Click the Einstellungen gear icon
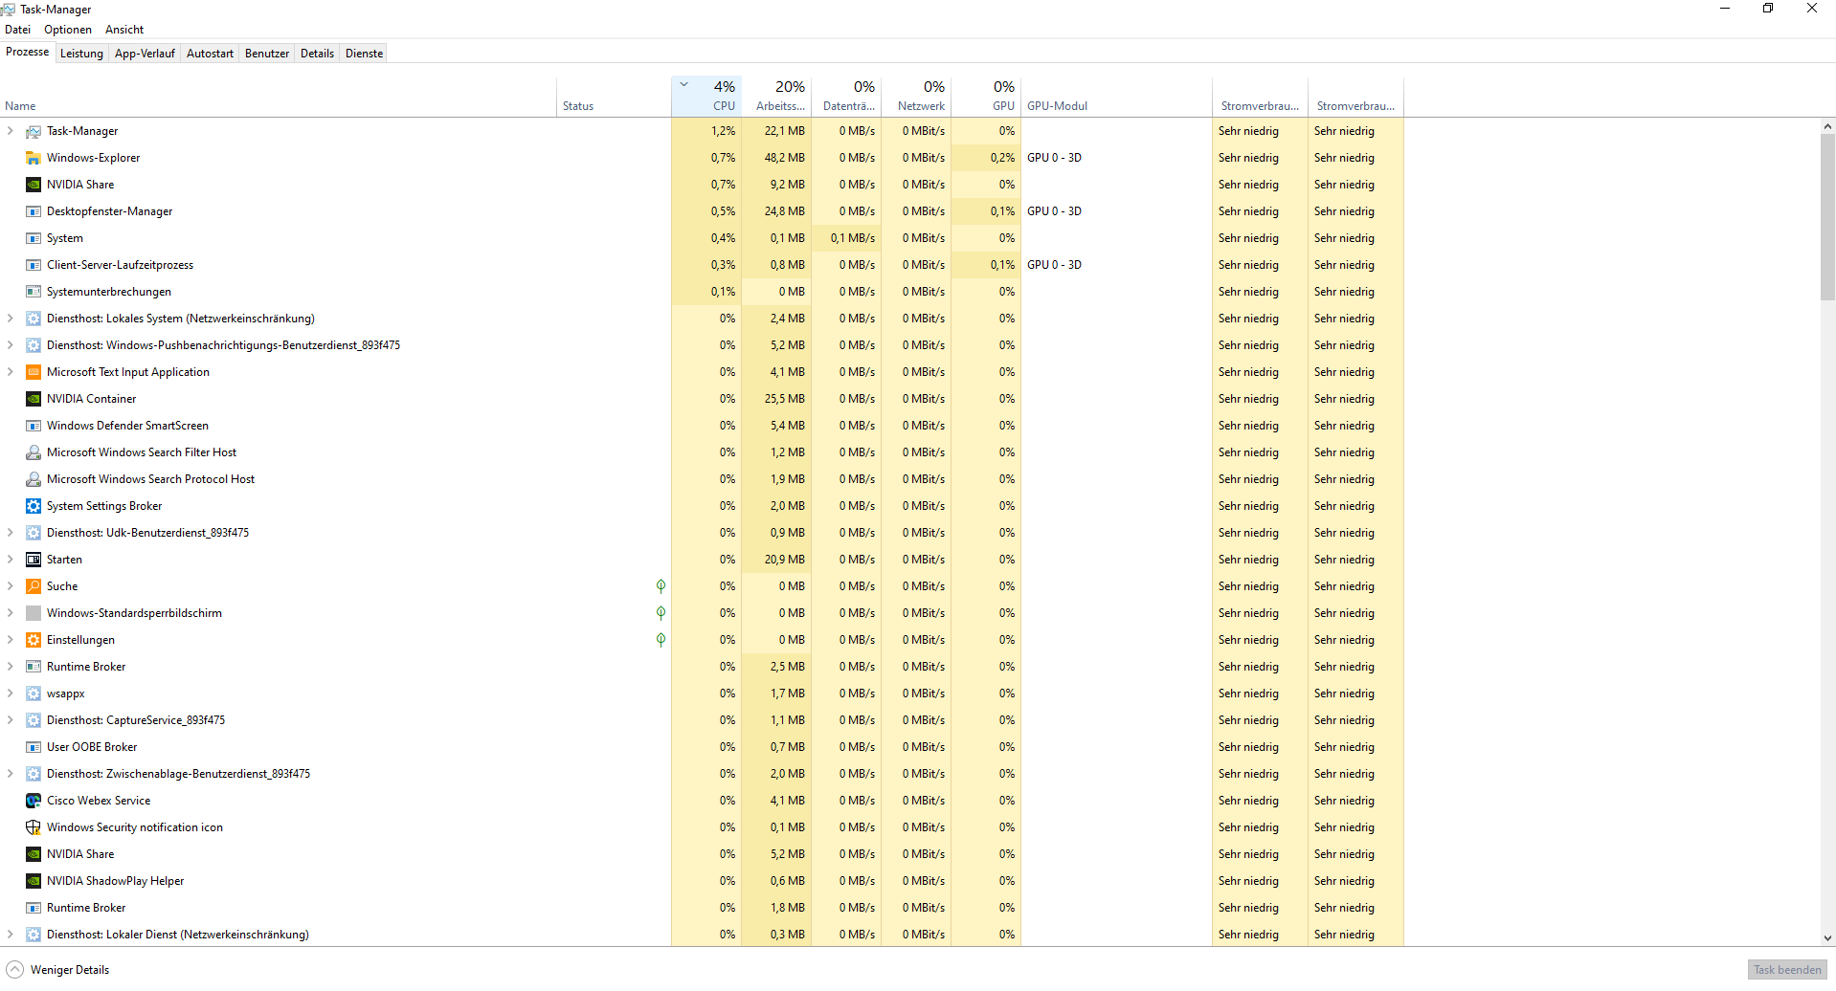 click(x=34, y=640)
